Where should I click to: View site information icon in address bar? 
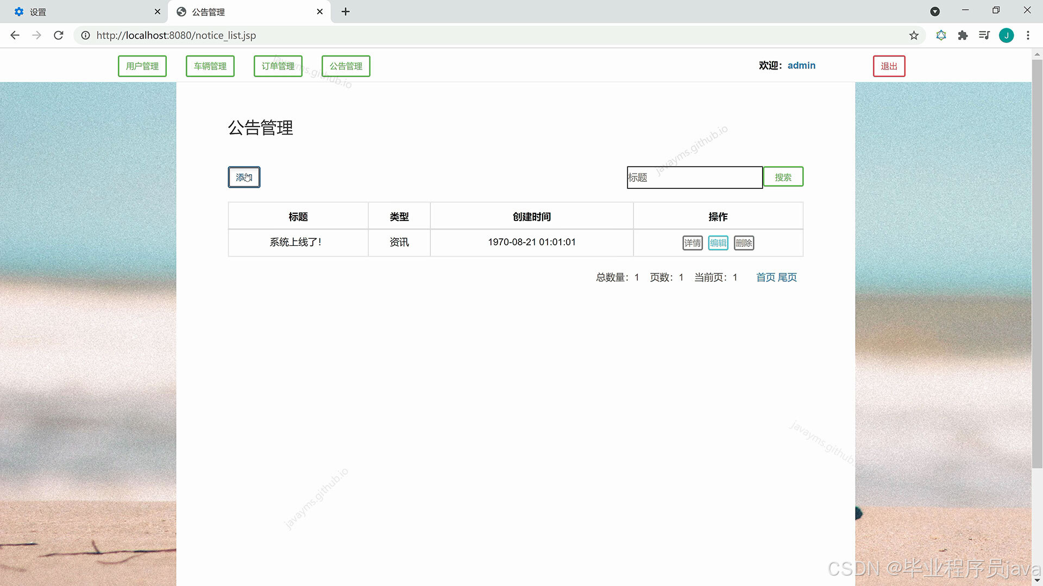tap(85, 35)
